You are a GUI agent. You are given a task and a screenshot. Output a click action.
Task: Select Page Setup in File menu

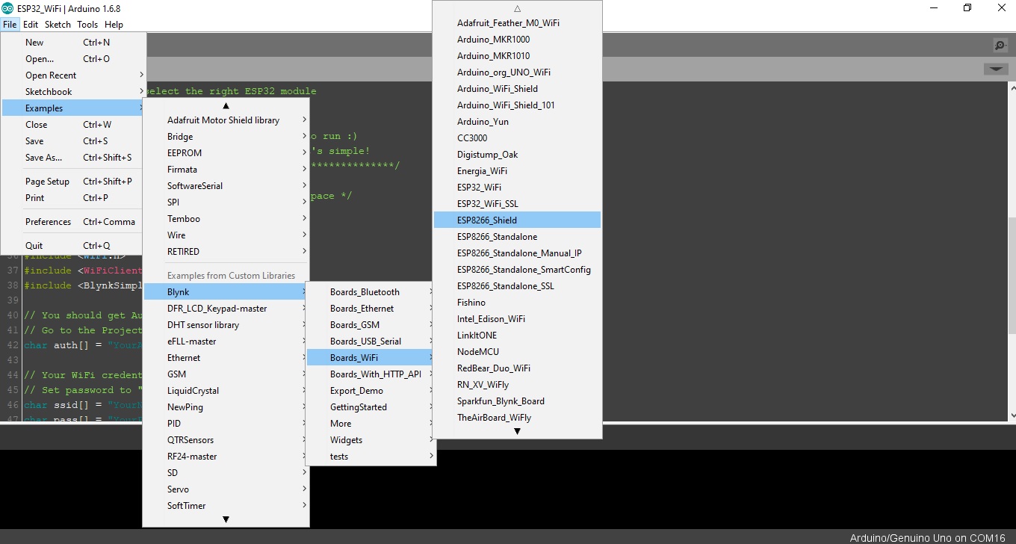click(x=73, y=182)
